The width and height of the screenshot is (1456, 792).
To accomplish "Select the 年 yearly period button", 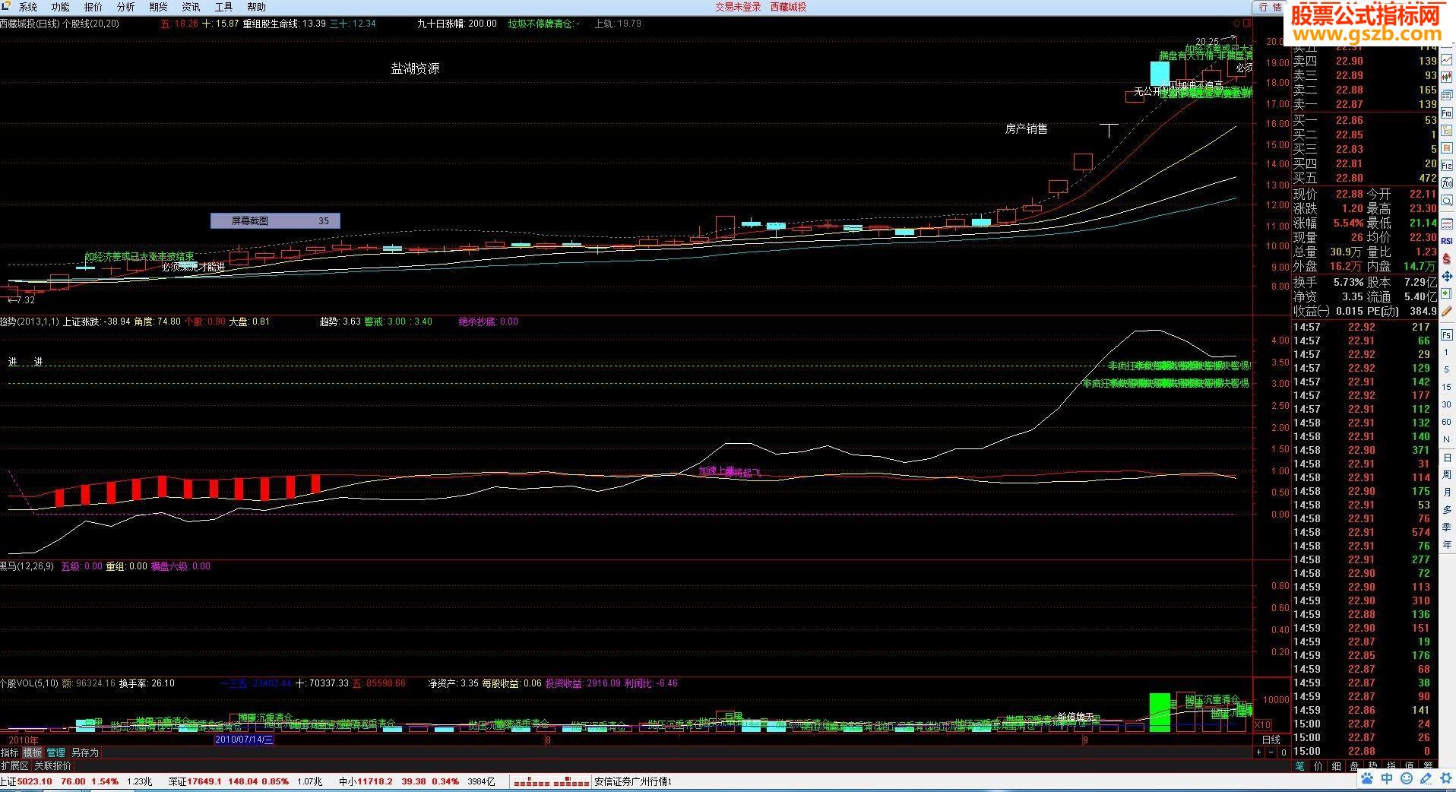I will 1447,545.
